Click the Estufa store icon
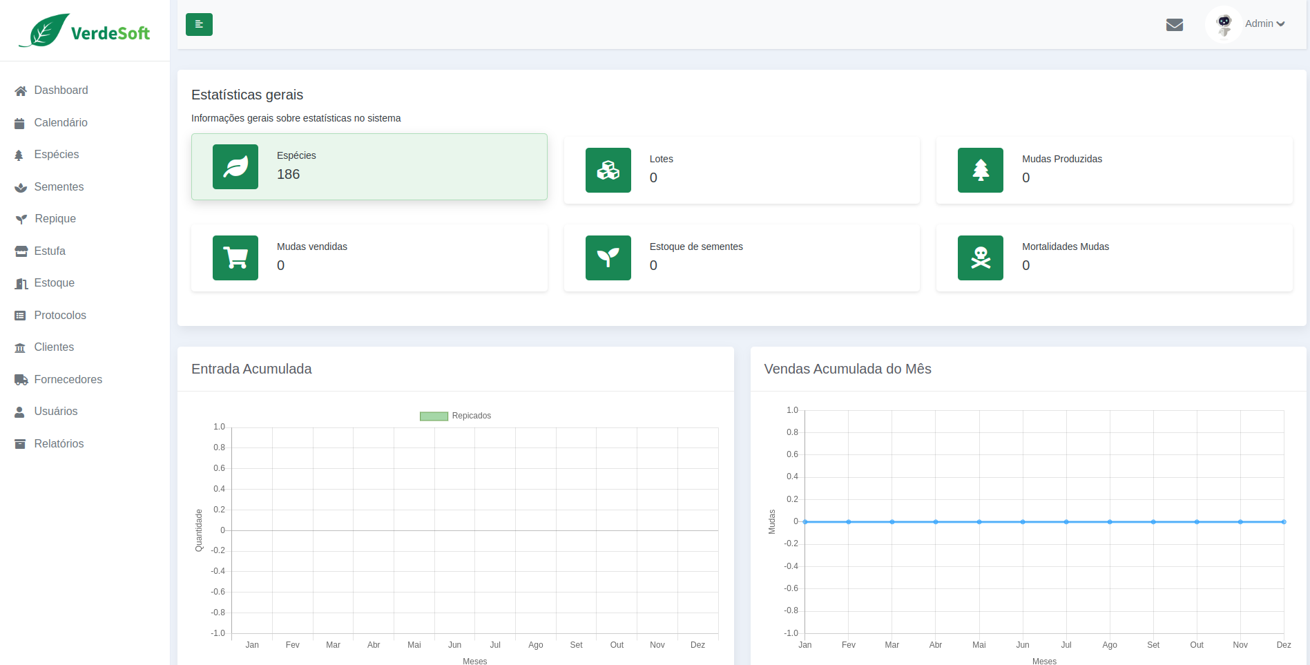This screenshot has height=665, width=1310. point(21,251)
